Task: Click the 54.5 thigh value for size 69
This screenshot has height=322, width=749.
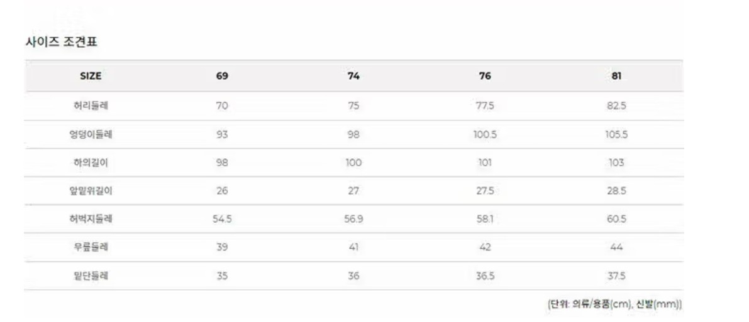Action: (222, 219)
